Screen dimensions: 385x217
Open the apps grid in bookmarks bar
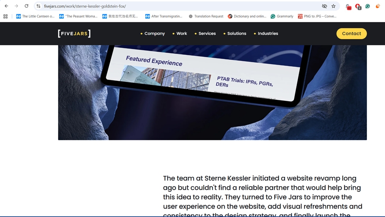point(6,16)
